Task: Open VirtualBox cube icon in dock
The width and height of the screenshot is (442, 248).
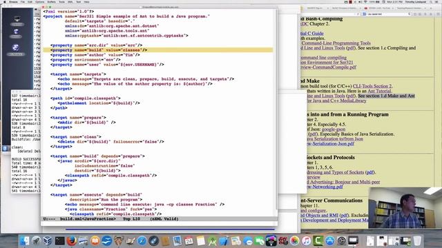Action: click(x=48, y=241)
